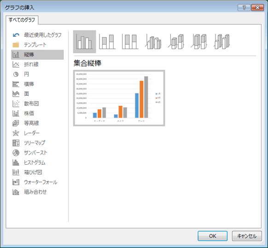Image resolution: width=268 pixels, height=248 pixels.
Task: Click the キャンセル button
Action: (x=247, y=236)
